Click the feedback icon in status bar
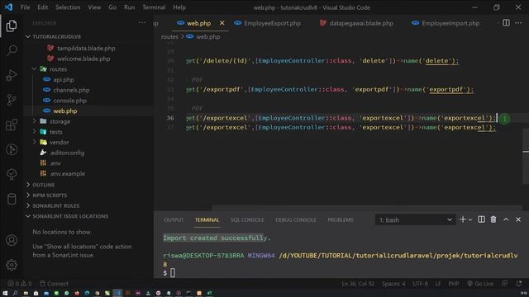Viewport: 529px width, 297px height. (x=505, y=284)
